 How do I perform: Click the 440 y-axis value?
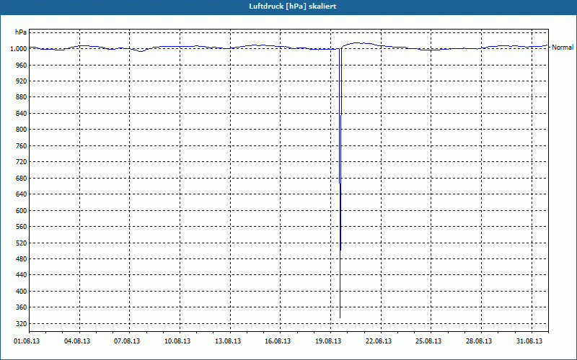pos(21,275)
